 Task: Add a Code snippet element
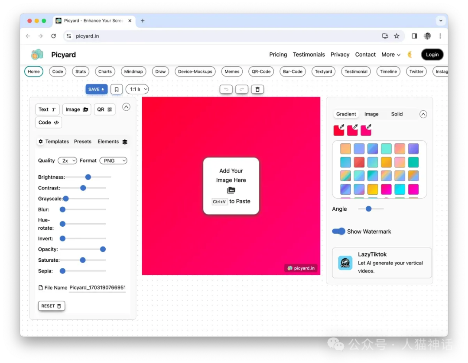coord(49,122)
